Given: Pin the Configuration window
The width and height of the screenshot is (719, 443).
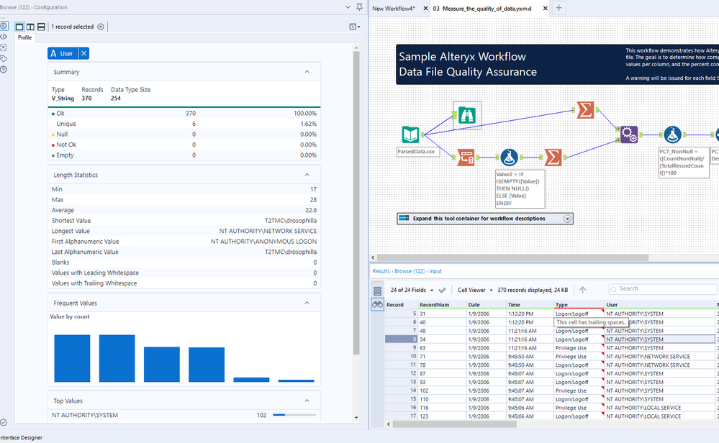Looking at the screenshot, I should pos(359,7).
